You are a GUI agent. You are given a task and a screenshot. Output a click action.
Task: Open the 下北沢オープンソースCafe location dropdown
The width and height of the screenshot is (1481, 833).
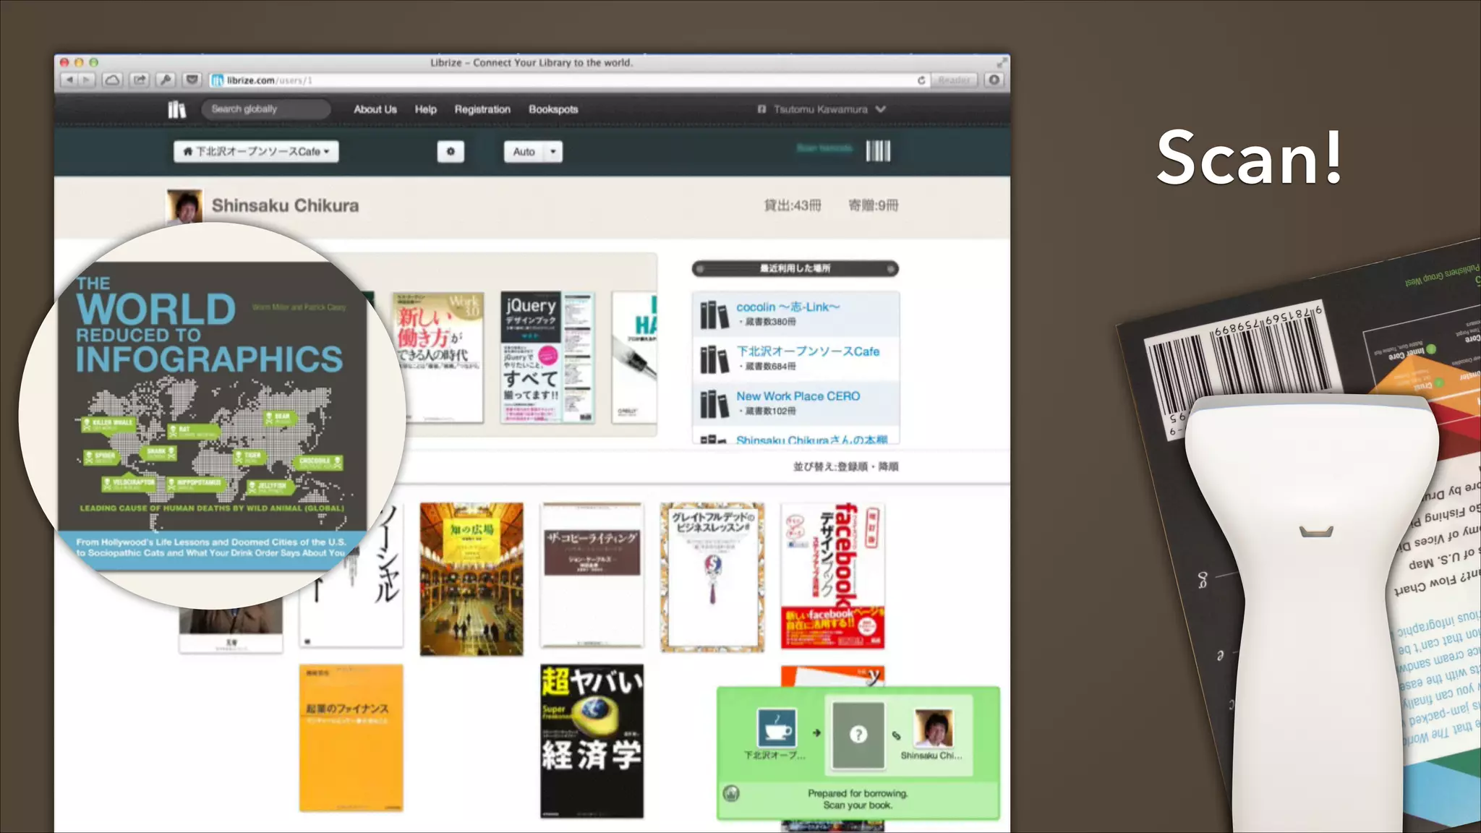coord(256,152)
